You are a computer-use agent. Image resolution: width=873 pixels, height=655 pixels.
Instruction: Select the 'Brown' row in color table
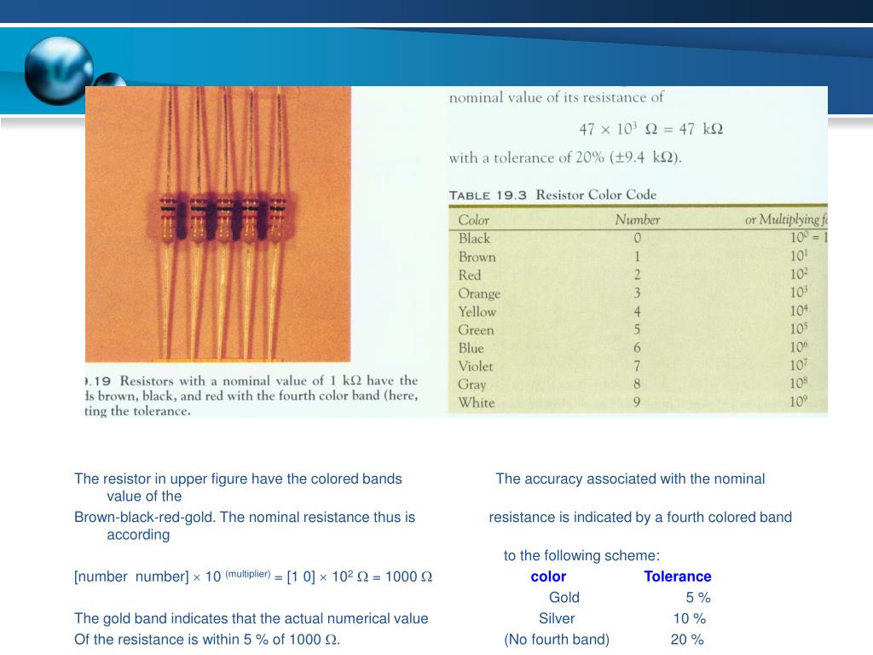[x=638, y=257]
